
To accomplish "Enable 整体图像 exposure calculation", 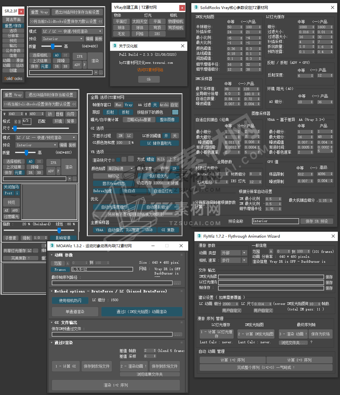I will pyautogui.click(x=167, y=120).
